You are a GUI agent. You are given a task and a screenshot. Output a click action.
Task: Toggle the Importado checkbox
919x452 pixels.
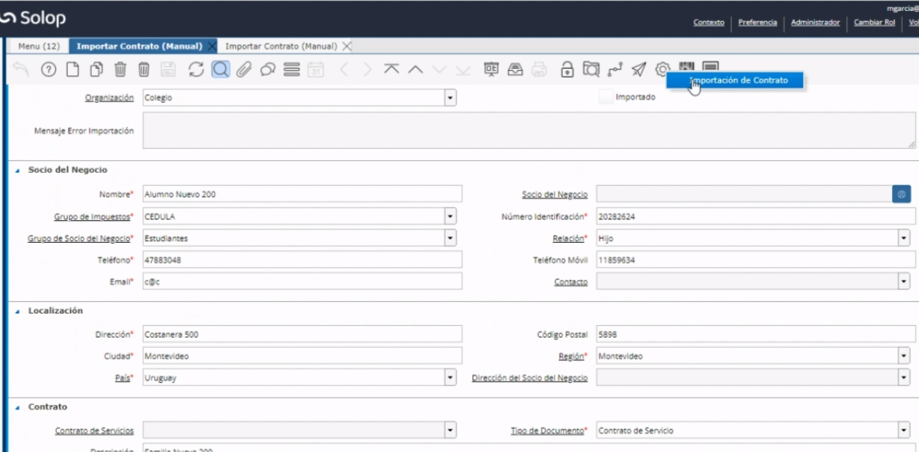point(605,98)
